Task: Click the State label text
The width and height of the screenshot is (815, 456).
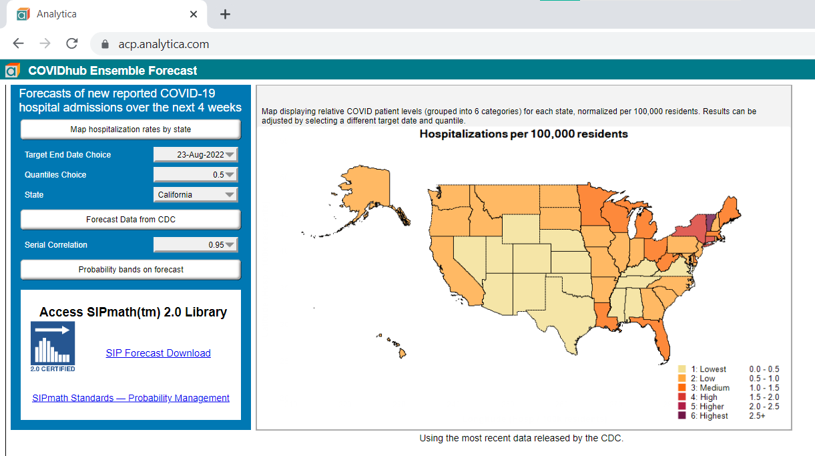Action: pyautogui.click(x=34, y=195)
